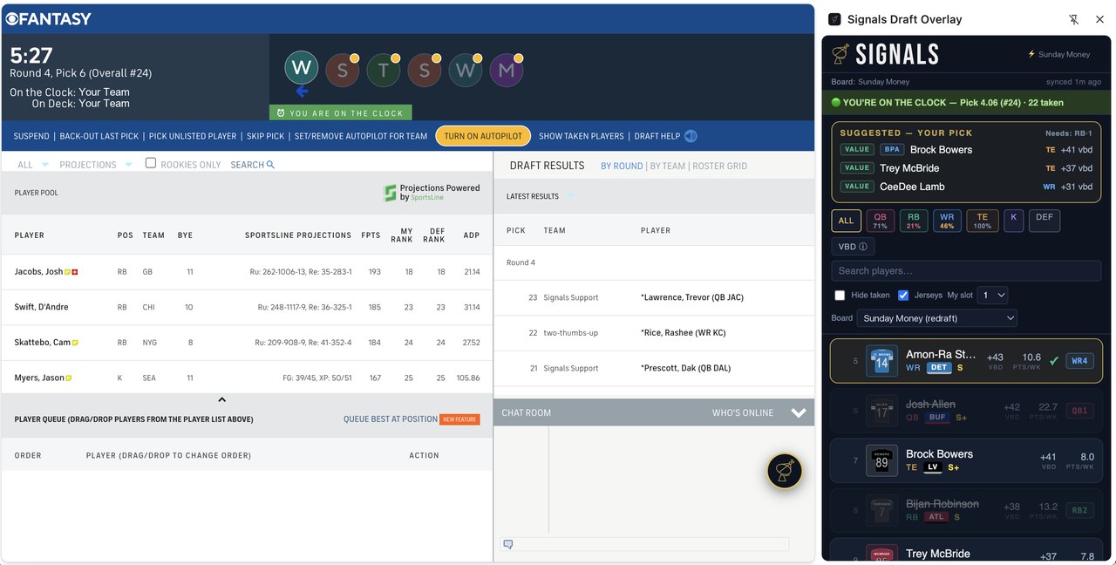Uncheck the Jerseys checkbox
This screenshot has height=565, width=1116.
[903, 295]
